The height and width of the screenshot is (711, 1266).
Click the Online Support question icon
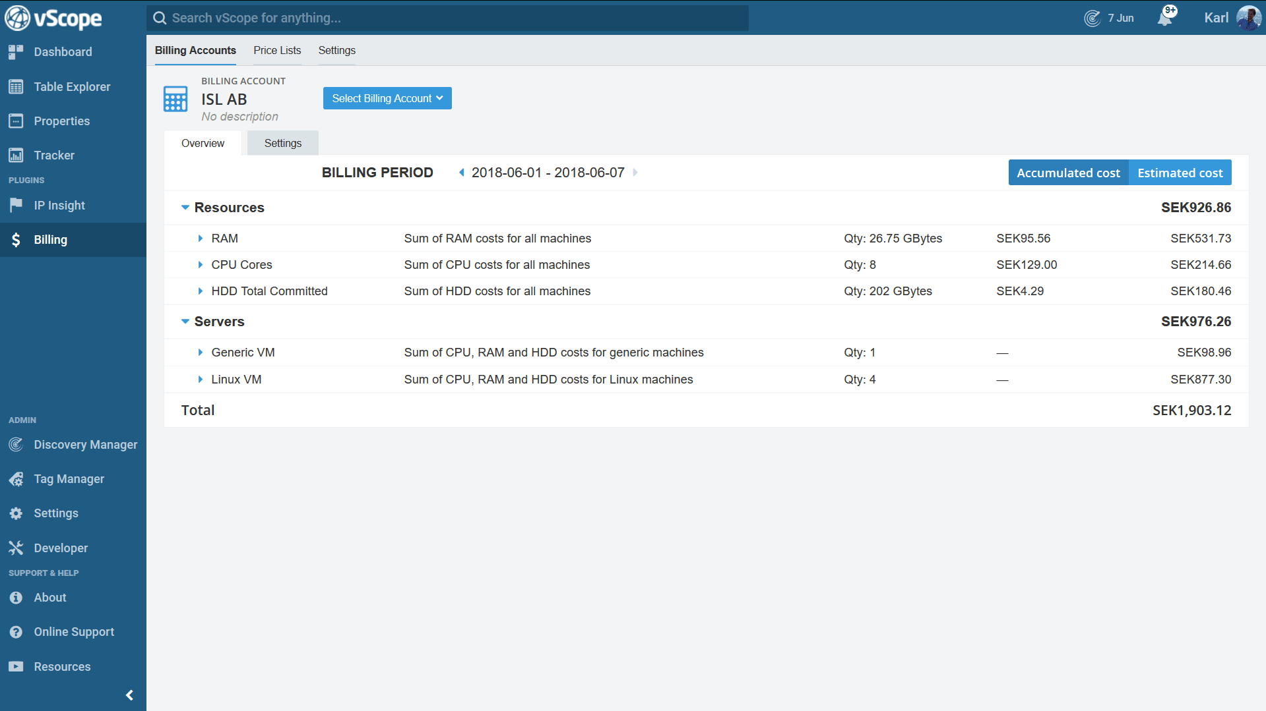(16, 632)
